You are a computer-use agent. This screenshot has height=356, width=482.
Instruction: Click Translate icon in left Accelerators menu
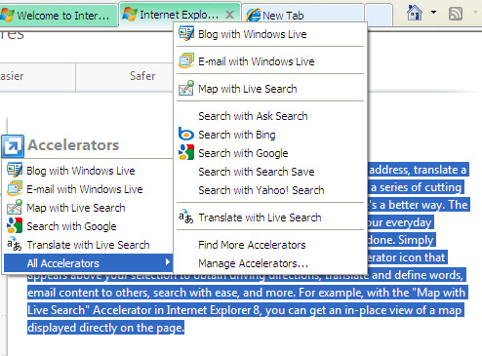click(x=15, y=244)
